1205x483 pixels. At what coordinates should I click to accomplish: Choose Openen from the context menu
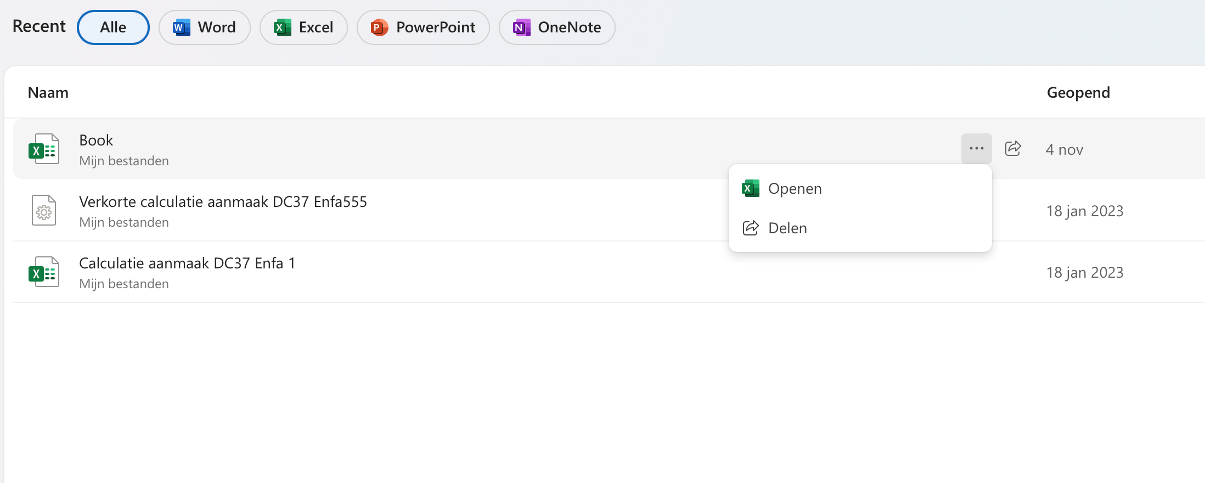[x=860, y=188]
